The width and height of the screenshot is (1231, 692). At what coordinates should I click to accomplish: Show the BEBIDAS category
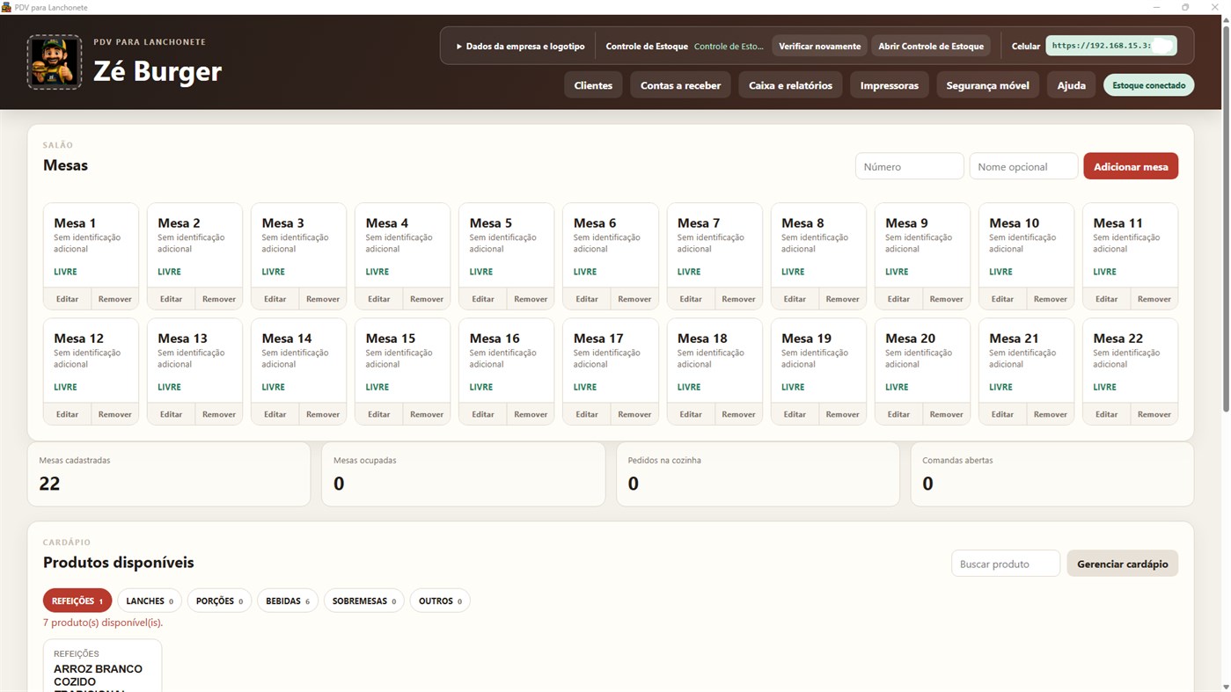coord(288,601)
